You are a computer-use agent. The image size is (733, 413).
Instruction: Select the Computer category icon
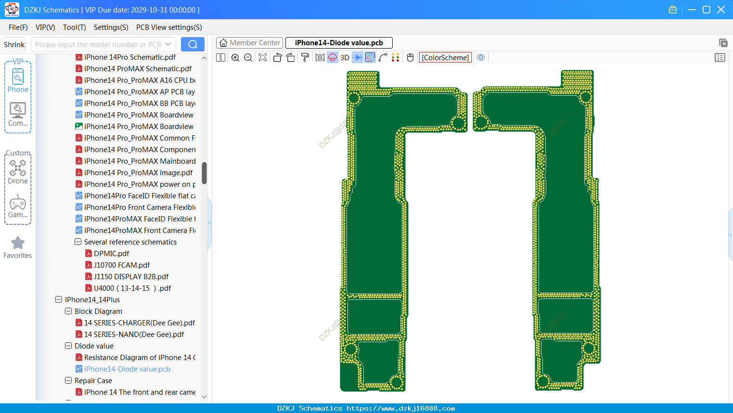pos(18,115)
